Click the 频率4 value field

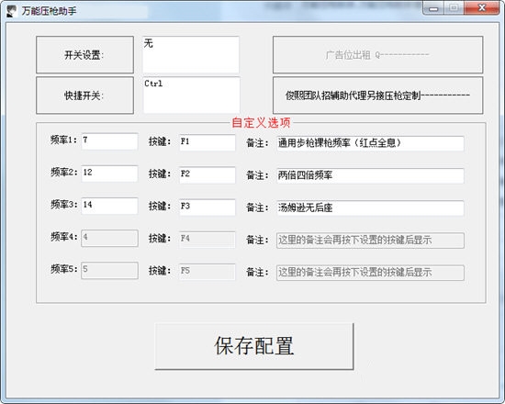109,238
